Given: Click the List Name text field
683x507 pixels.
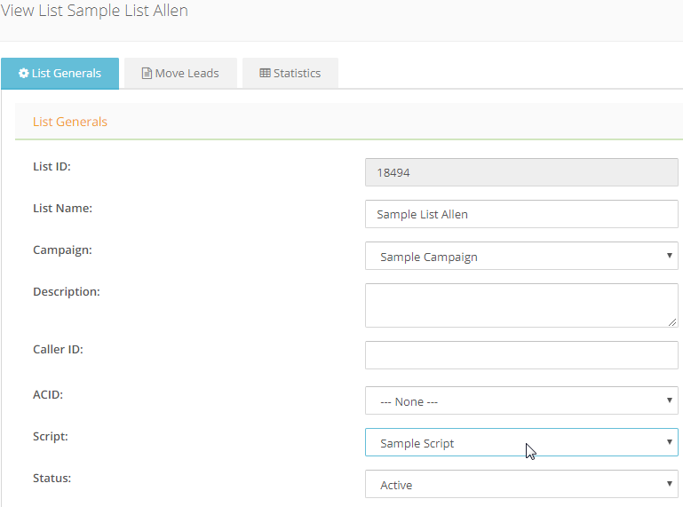Looking at the screenshot, I should (x=521, y=214).
